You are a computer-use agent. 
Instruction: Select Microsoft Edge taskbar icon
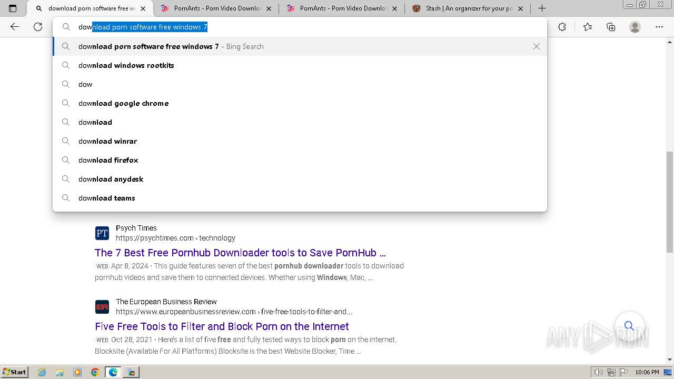pos(113,372)
